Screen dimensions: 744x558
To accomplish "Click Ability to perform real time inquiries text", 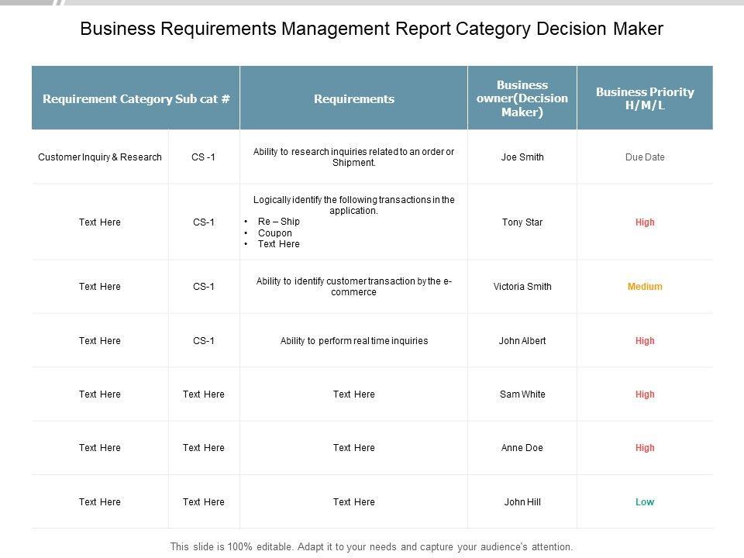I will click(353, 341).
